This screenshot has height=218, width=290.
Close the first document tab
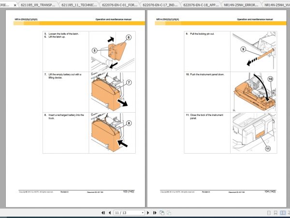(x=15, y=5)
